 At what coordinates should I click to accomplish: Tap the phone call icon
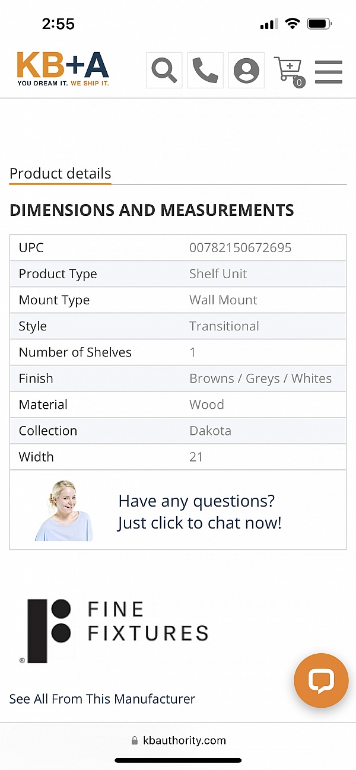click(x=205, y=71)
